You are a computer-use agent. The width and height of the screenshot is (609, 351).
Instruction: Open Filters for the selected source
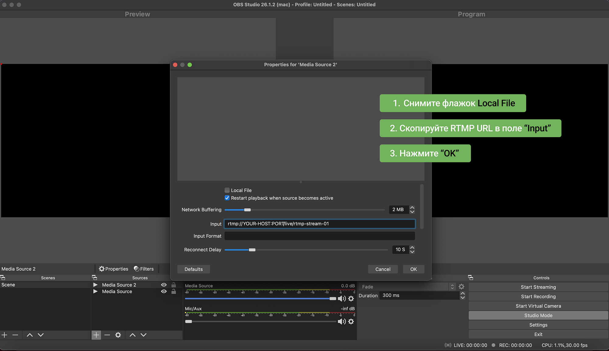pyautogui.click(x=144, y=269)
